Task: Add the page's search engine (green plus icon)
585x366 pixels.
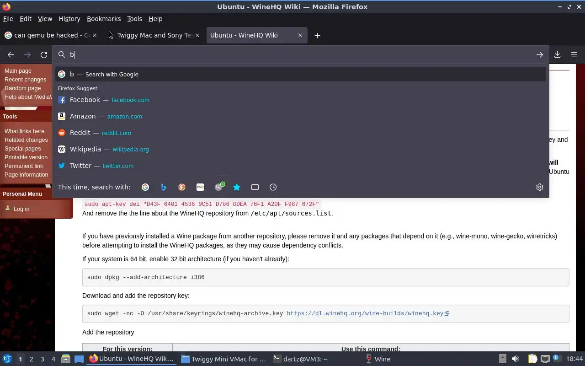Action: 219,187
